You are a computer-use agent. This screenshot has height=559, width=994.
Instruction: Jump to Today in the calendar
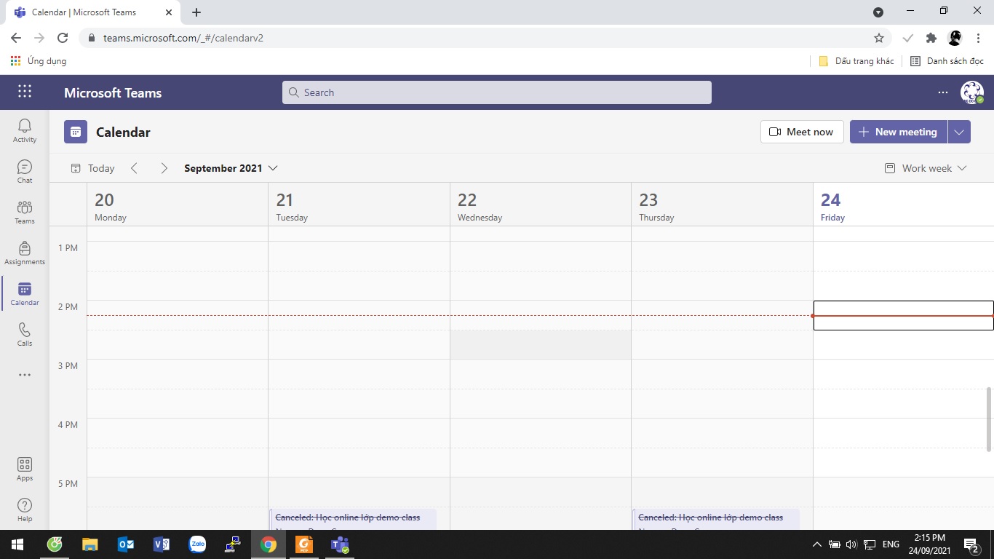(x=93, y=168)
